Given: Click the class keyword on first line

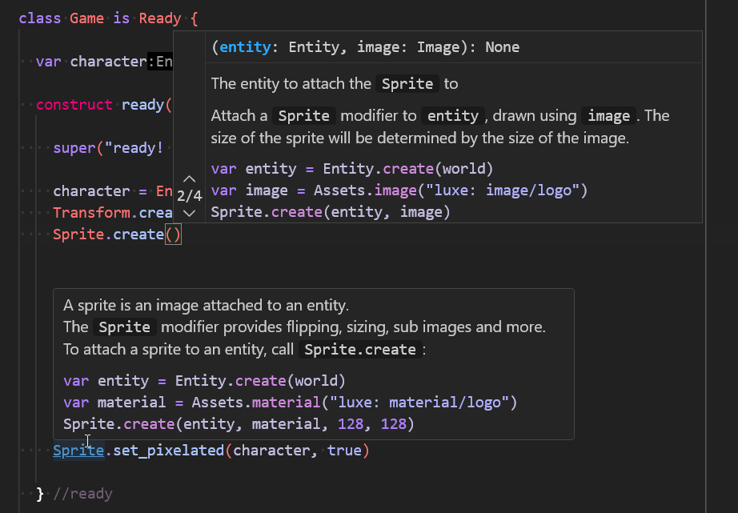Looking at the screenshot, I should (40, 18).
